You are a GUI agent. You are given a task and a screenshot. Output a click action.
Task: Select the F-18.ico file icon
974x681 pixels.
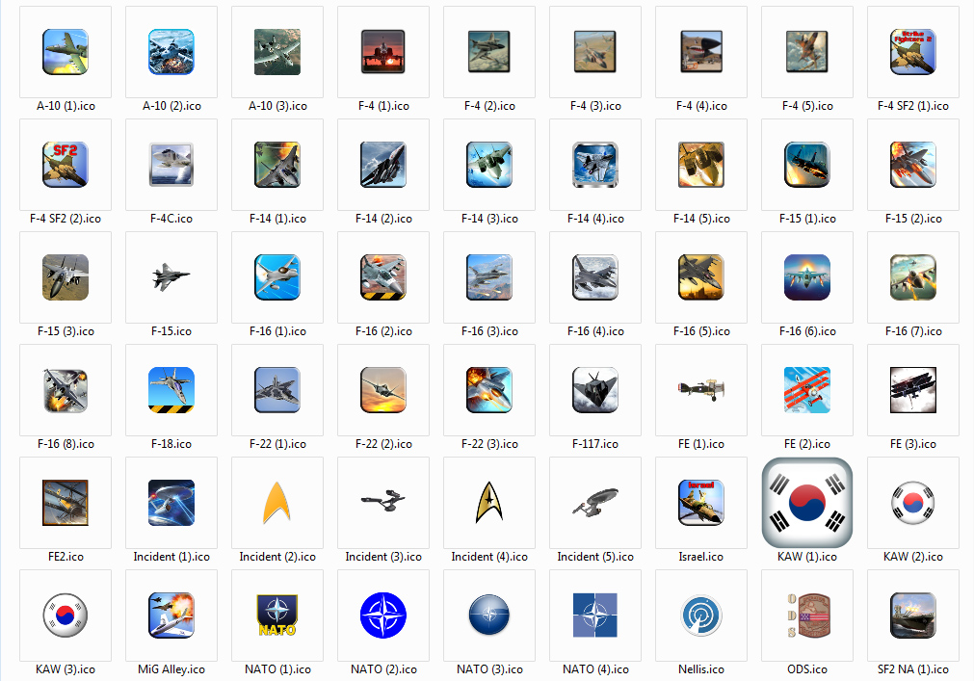point(171,390)
